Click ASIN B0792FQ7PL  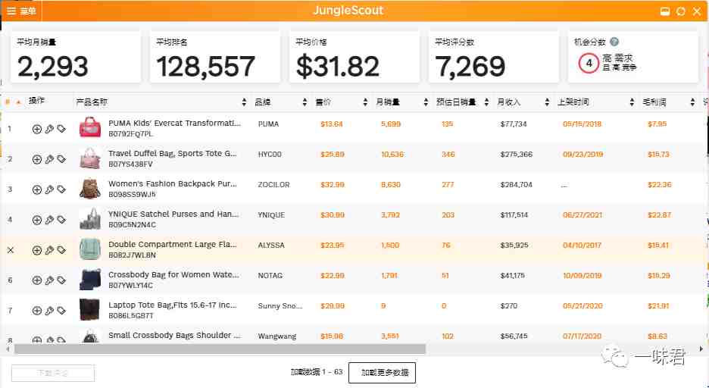point(131,134)
